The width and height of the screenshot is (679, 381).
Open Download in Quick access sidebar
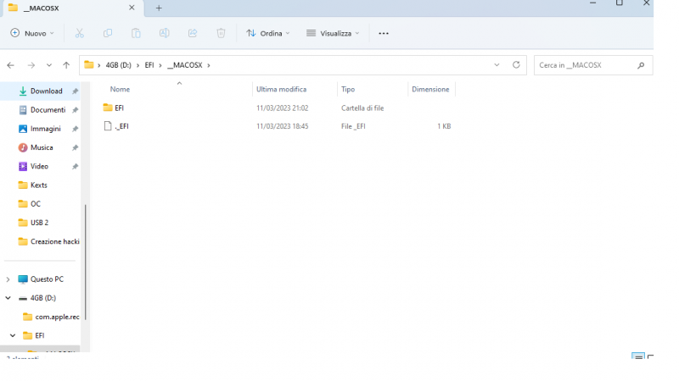46,91
